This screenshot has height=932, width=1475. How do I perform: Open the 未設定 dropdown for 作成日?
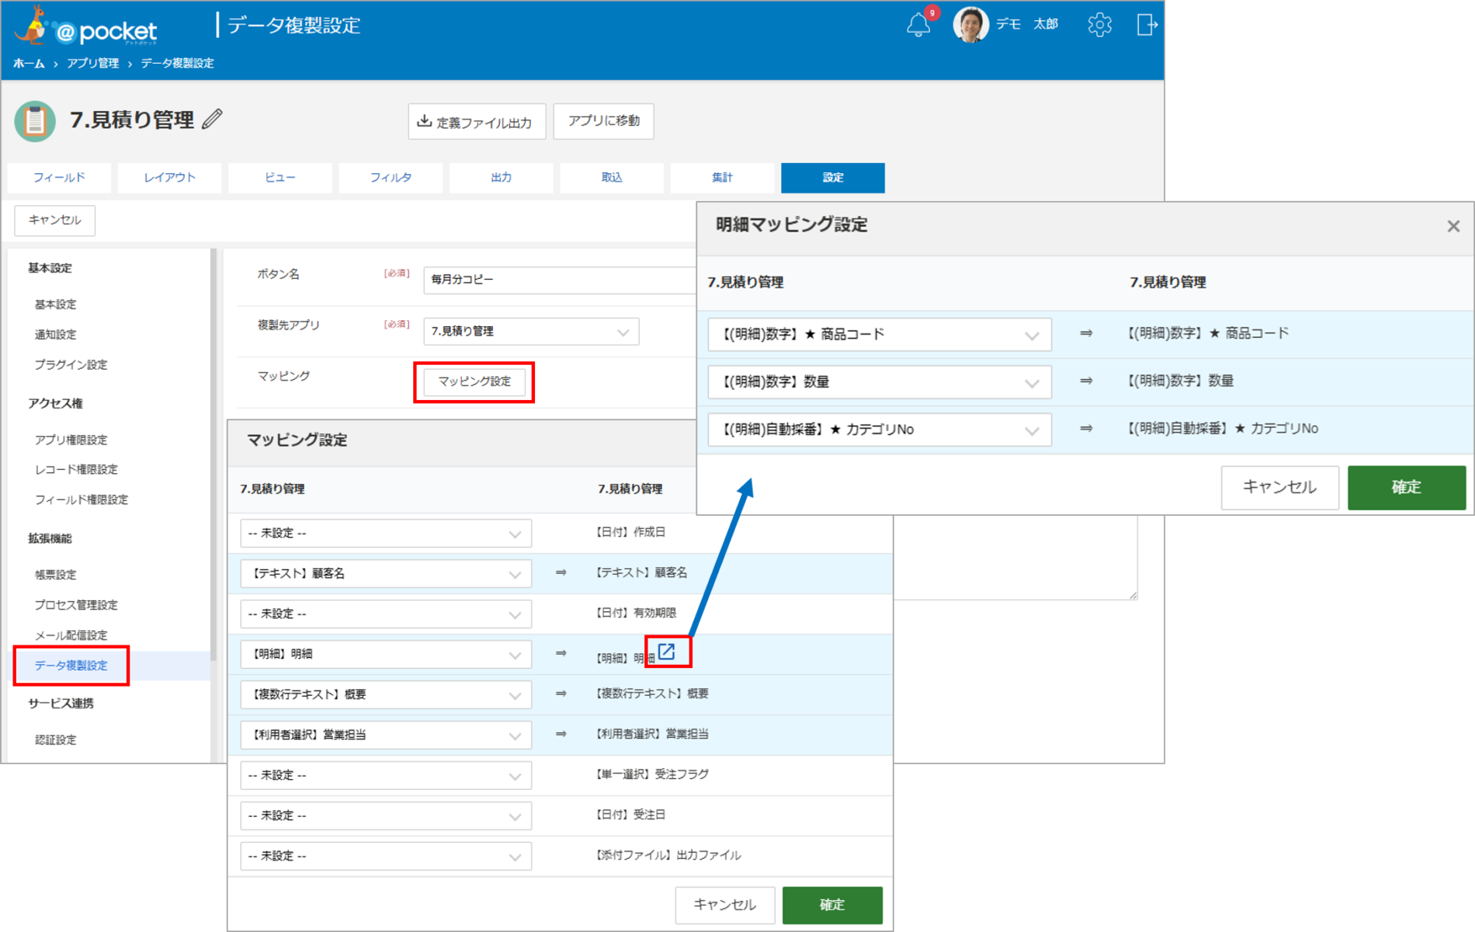click(386, 534)
